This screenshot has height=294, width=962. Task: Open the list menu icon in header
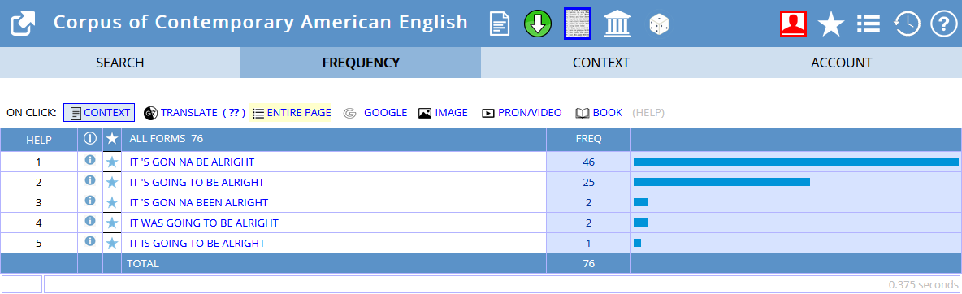tap(869, 24)
